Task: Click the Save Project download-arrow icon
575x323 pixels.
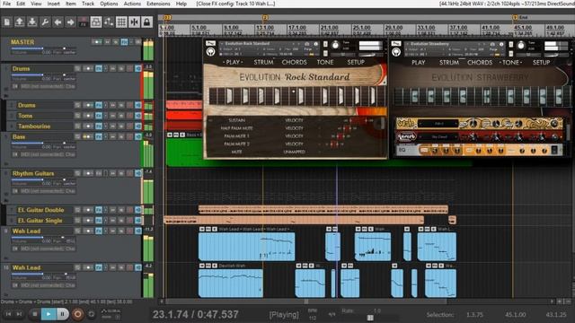Action: (32, 22)
